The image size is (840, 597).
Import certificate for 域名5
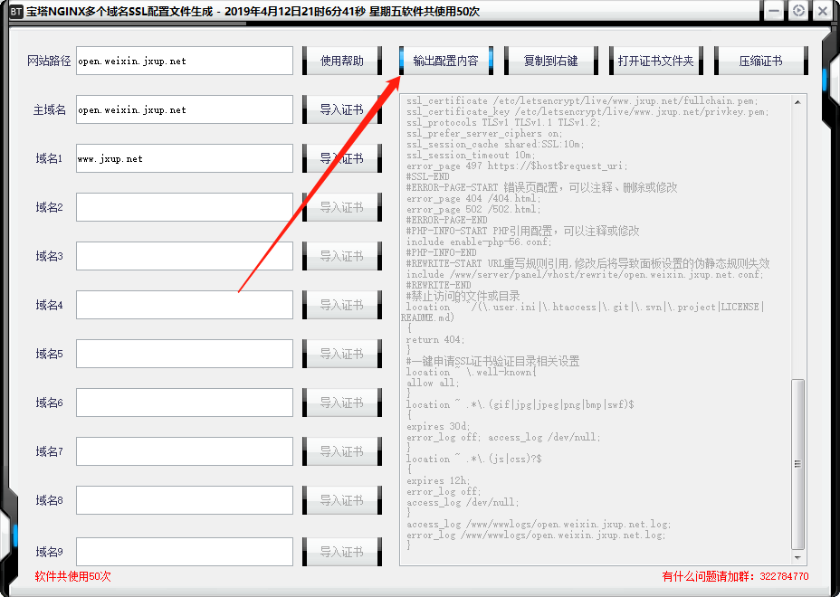click(342, 354)
